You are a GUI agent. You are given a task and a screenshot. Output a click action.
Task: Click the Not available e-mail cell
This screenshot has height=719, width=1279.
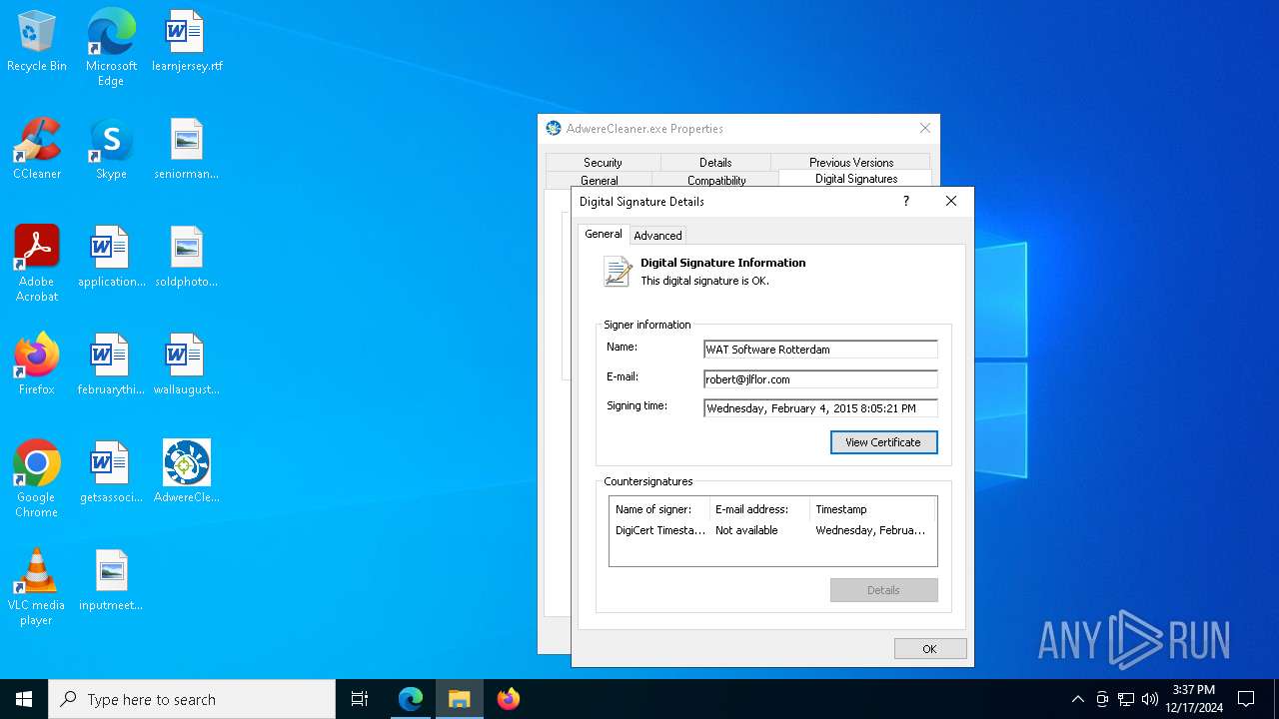[x=746, y=530]
